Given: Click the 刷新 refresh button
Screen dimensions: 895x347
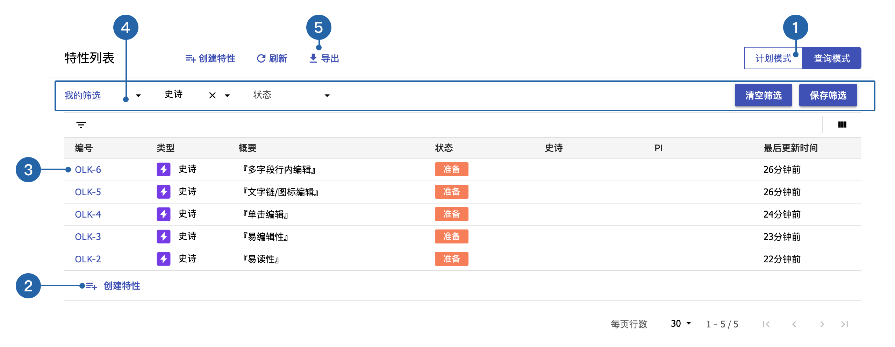Looking at the screenshot, I should click(272, 58).
